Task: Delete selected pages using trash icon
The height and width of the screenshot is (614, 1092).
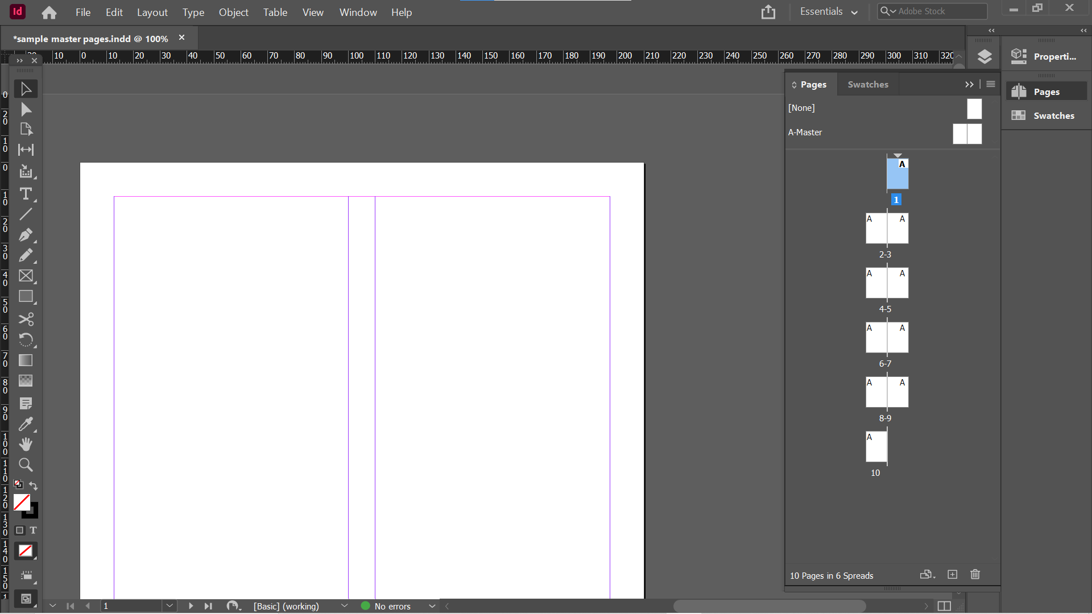Action: point(975,575)
